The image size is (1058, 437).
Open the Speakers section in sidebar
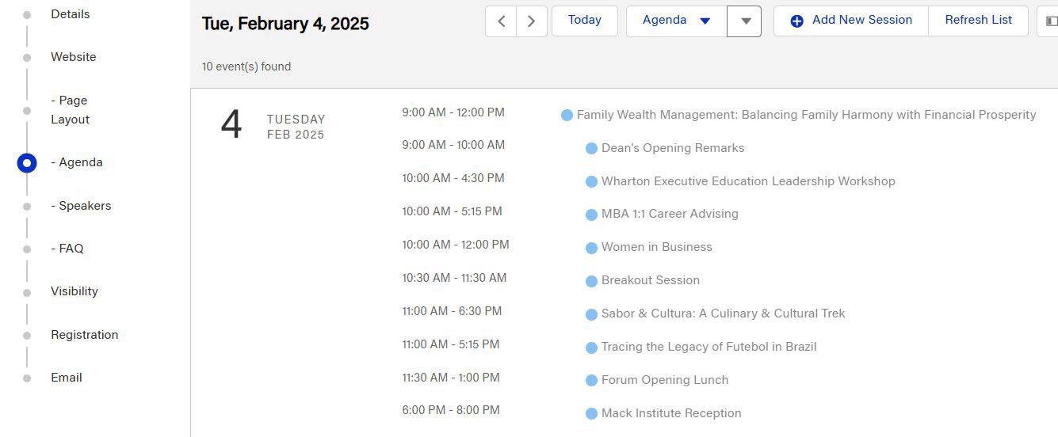81,206
